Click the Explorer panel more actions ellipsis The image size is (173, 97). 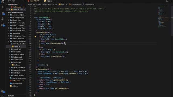coord(23,1)
